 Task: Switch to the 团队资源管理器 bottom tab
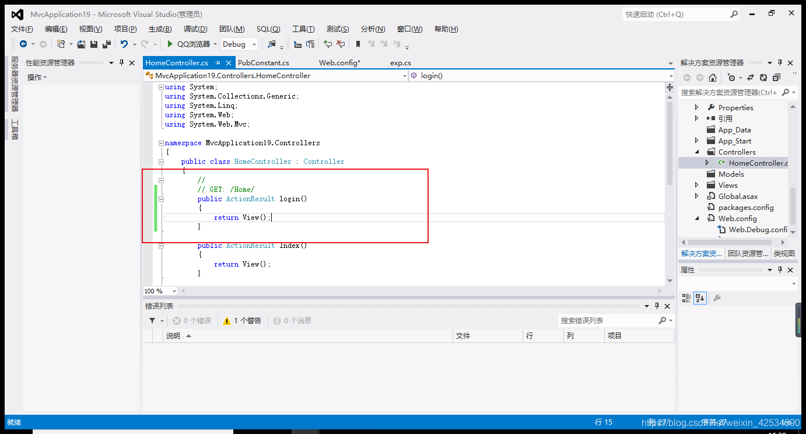coord(748,253)
